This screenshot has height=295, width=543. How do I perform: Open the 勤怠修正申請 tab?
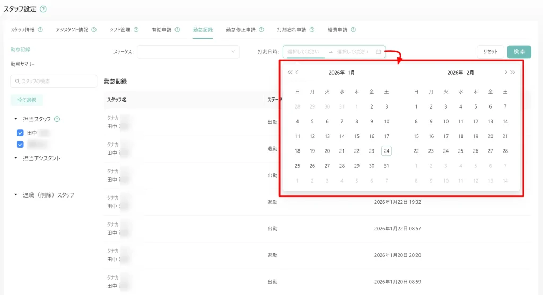point(240,30)
